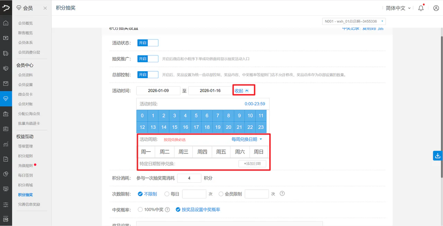This screenshot has width=443, height=226.
Task: Open the pie chart icon in the rail
Action: (x=6, y=174)
